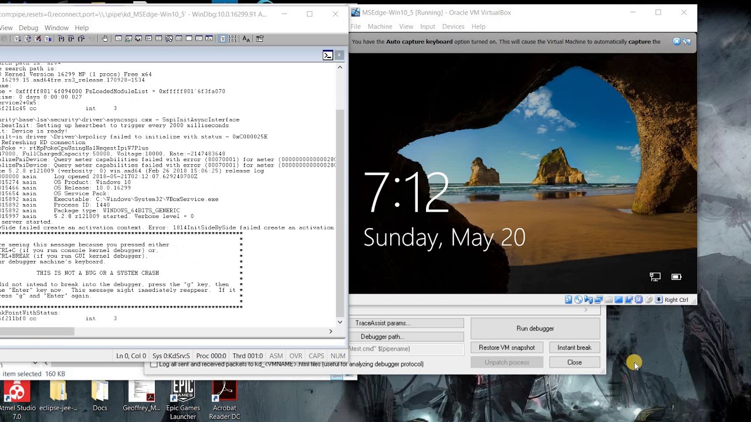Open the VirtualBox Input menu

click(x=428, y=26)
